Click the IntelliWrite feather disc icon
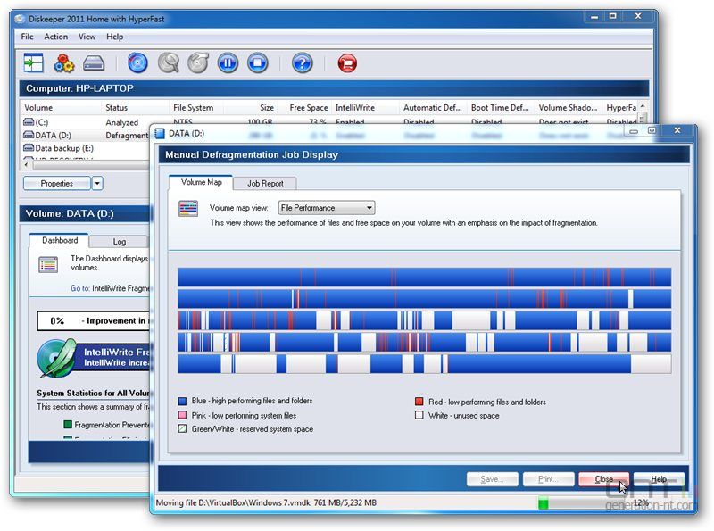Viewport: 714px width, 531px height. 56,358
